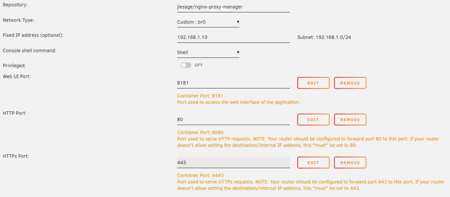Remove the Web UI Port entry
This screenshot has height=197, width=450.
coord(350,83)
